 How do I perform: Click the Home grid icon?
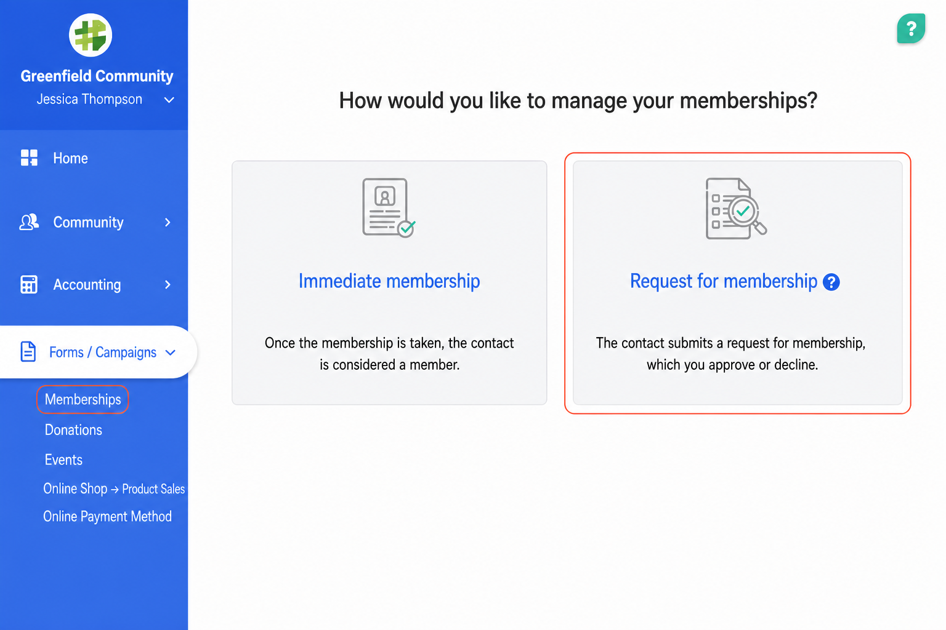click(x=29, y=158)
